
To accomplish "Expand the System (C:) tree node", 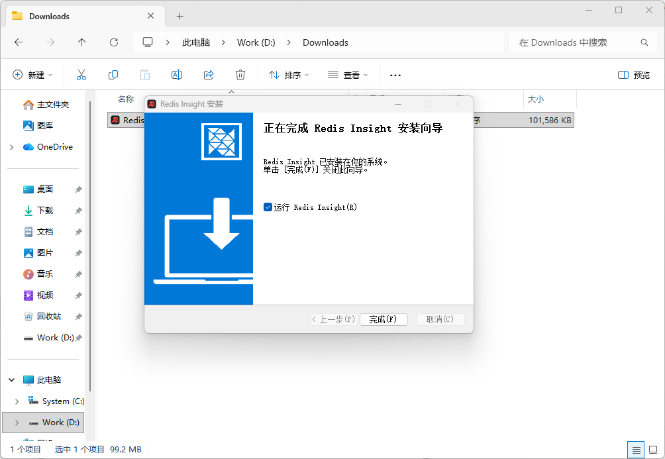I will (17, 401).
